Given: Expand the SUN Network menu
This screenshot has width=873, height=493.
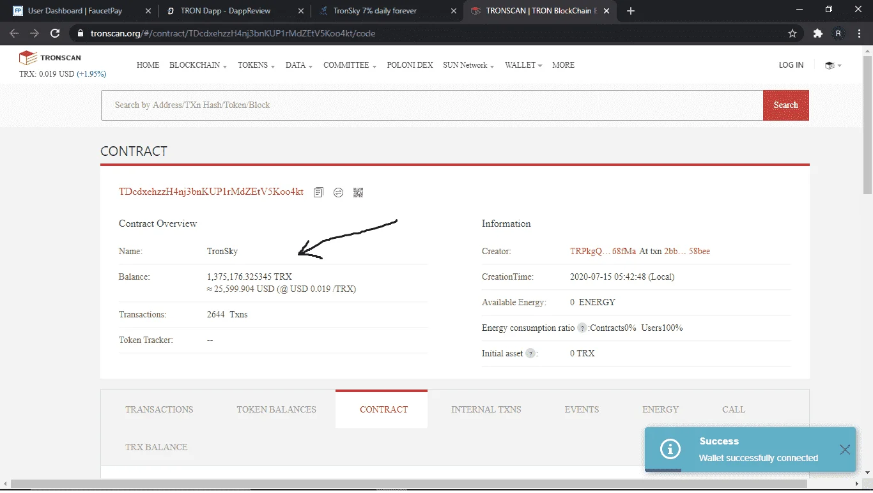Looking at the screenshot, I should click(x=468, y=65).
